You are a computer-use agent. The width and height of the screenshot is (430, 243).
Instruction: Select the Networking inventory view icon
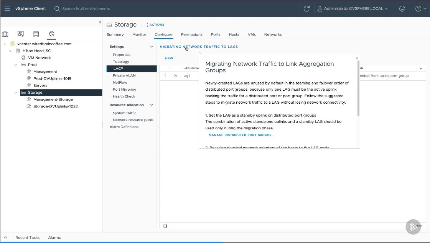point(51,34)
